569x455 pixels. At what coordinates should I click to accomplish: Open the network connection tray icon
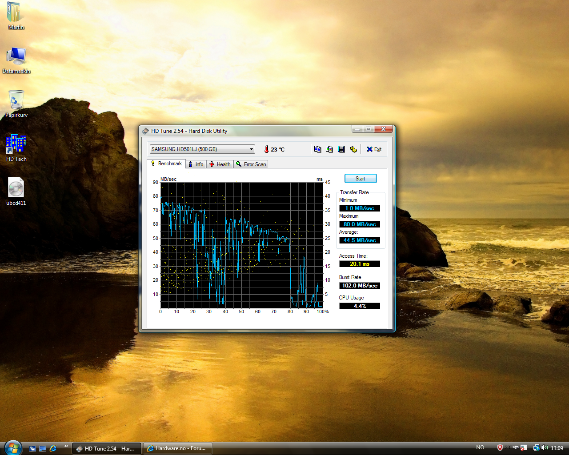pyautogui.click(x=536, y=447)
